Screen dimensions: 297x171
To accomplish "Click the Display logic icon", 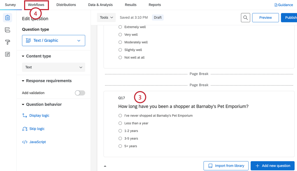I will point(25,116).
